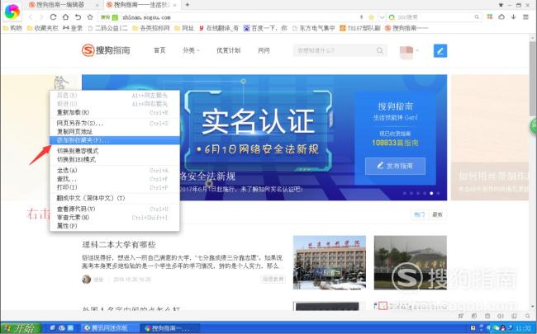Select 翻成中文(简体中文) menu entry

pos(114,198)
